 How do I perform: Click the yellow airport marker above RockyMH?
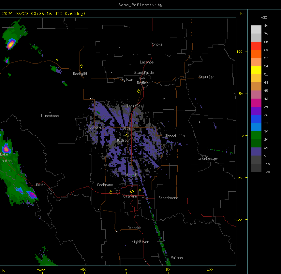point(81,66)
